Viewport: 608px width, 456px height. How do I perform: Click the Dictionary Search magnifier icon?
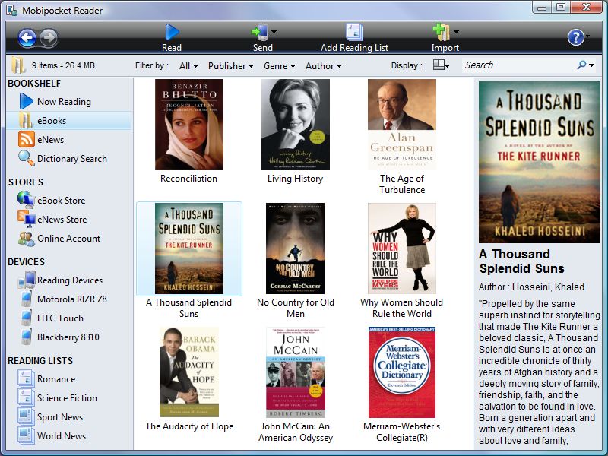pyautogui.click(x=27, y=158)
